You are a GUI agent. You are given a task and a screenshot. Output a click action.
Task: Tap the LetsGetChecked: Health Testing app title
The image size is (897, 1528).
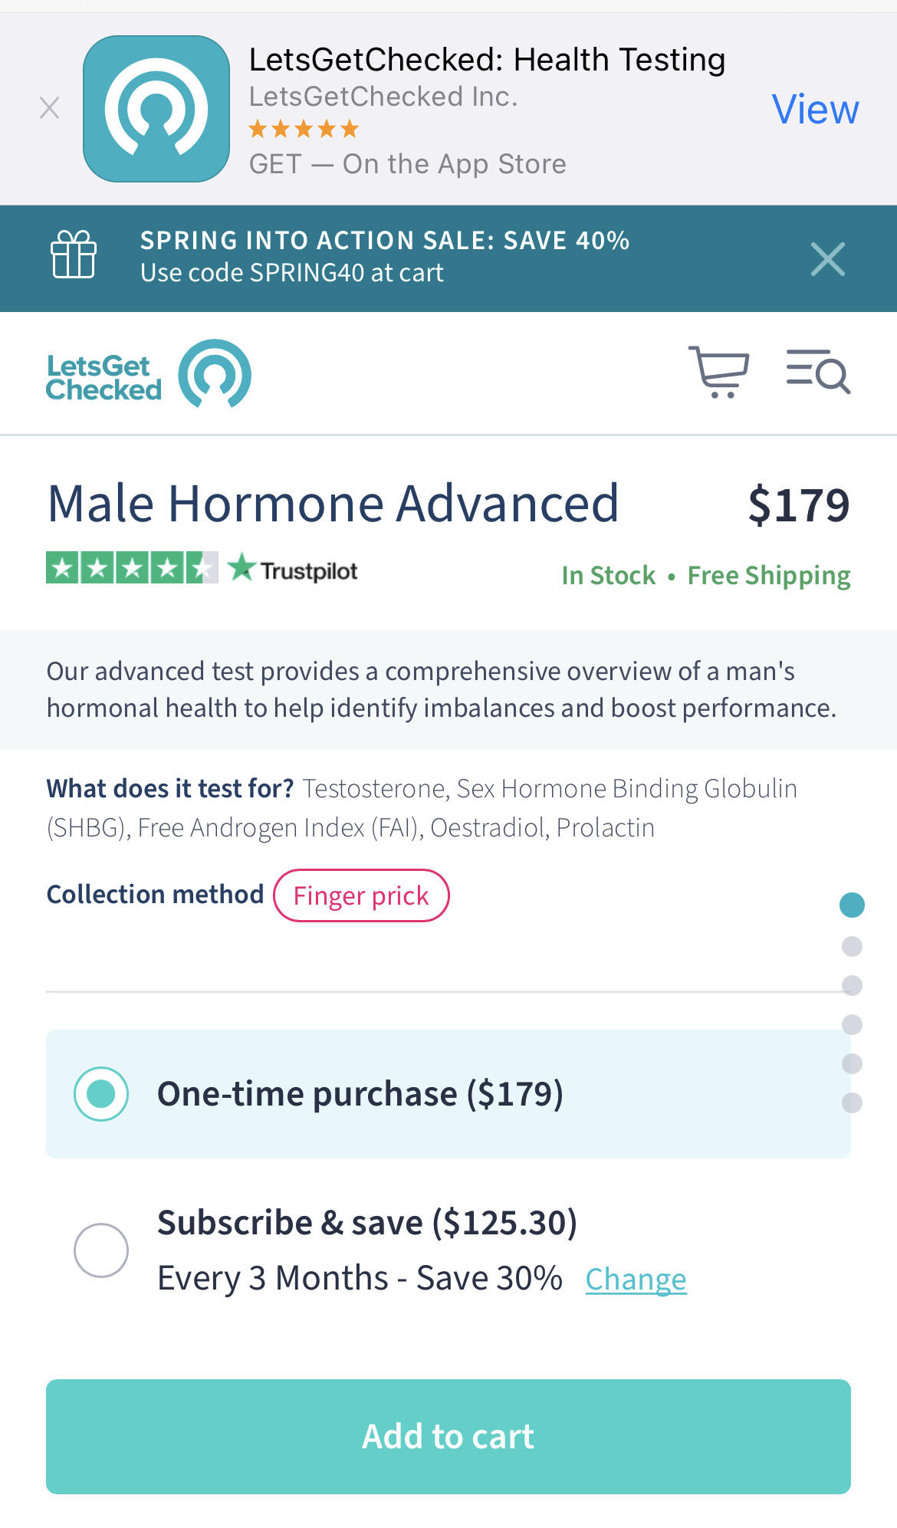pos(487,60)
